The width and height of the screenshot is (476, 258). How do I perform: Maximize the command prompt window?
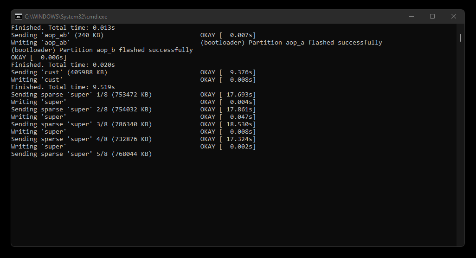(x=432, y=16)
